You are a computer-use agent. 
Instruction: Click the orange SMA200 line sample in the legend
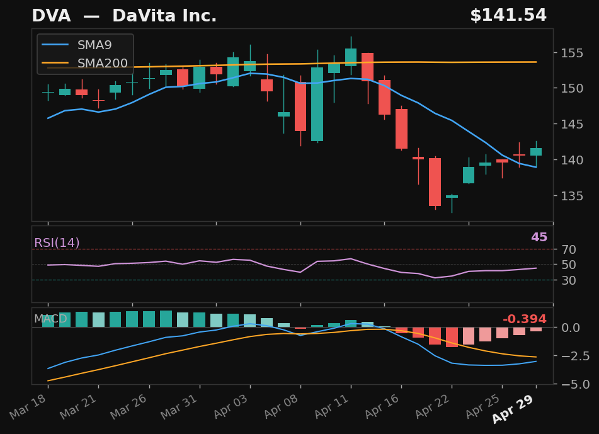click(x=55, y=63)
